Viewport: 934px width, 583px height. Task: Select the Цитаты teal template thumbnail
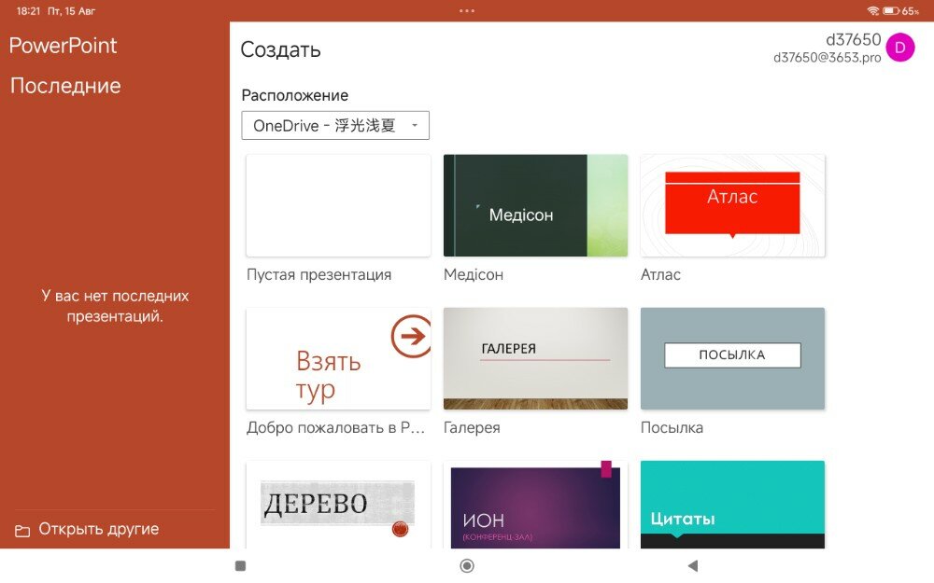[x=732, y=505]
